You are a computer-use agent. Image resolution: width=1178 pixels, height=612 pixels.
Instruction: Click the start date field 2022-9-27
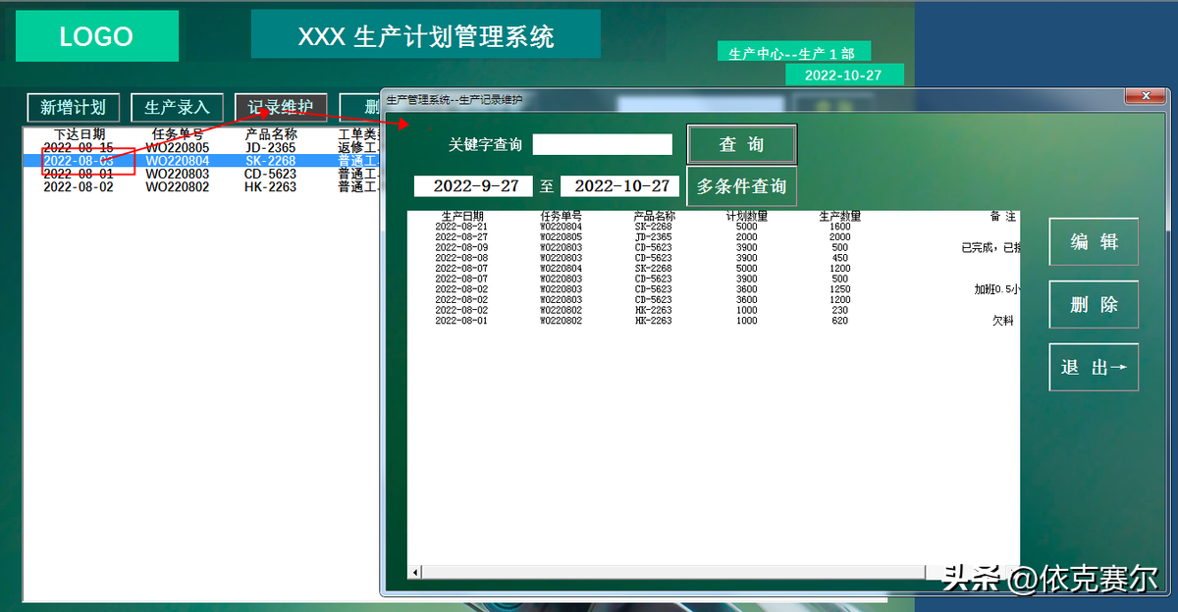tap(473, 185)
